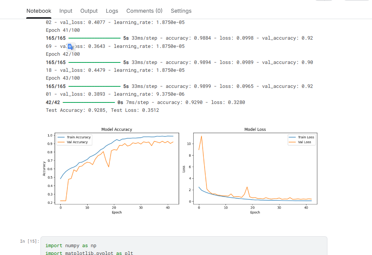372x255 pixels.
Task: Click the Model Accuracy chart
Action: (117, 168)
